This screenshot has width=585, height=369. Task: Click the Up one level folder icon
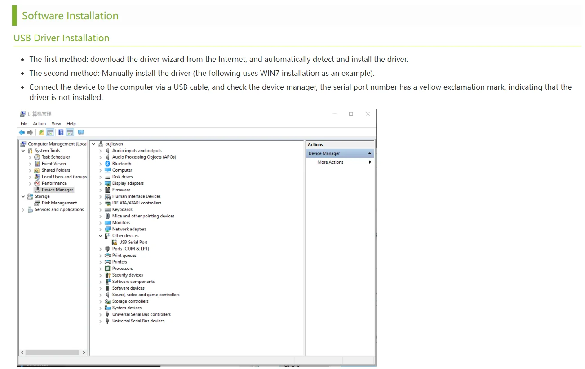41,132
